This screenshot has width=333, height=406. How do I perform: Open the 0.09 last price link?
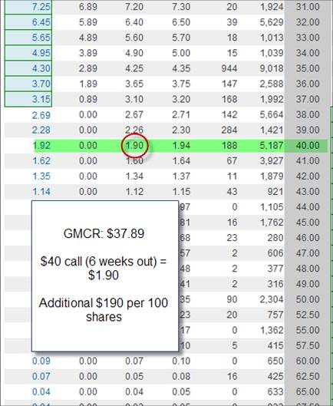41,361
